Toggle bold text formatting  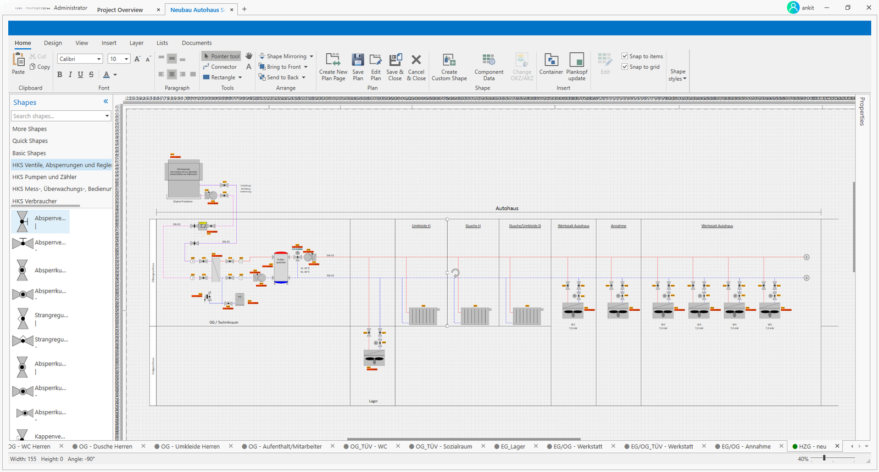[59, 75]
